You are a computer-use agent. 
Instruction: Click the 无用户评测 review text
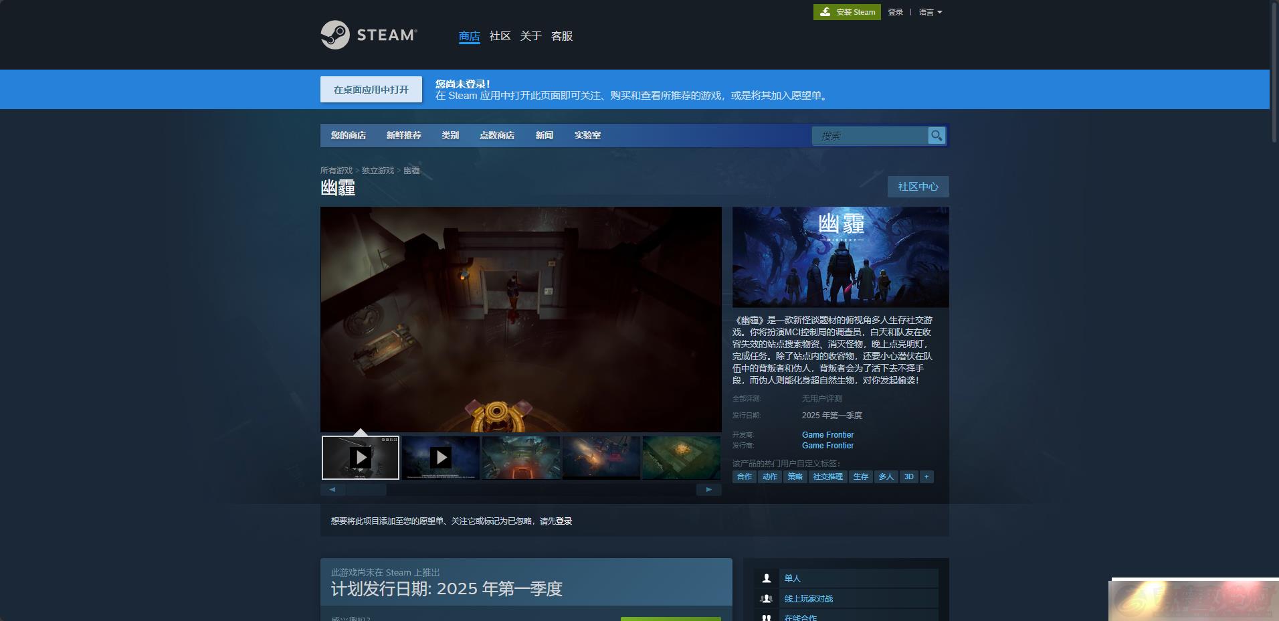[x=822, y=399]
